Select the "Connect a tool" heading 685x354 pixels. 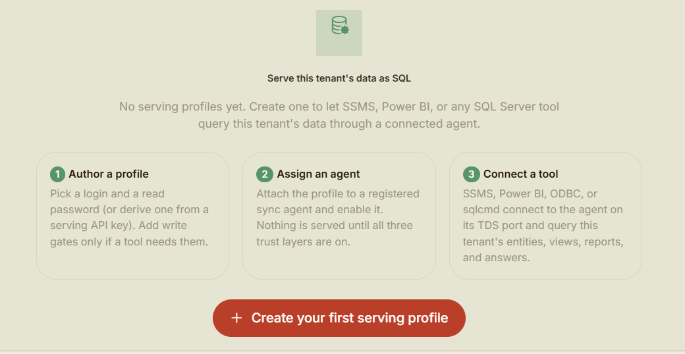(x=521, y=174)
